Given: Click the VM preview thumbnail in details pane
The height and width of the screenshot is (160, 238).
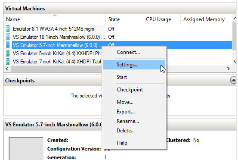Looking at the screenshot, I should pos(26,149).
